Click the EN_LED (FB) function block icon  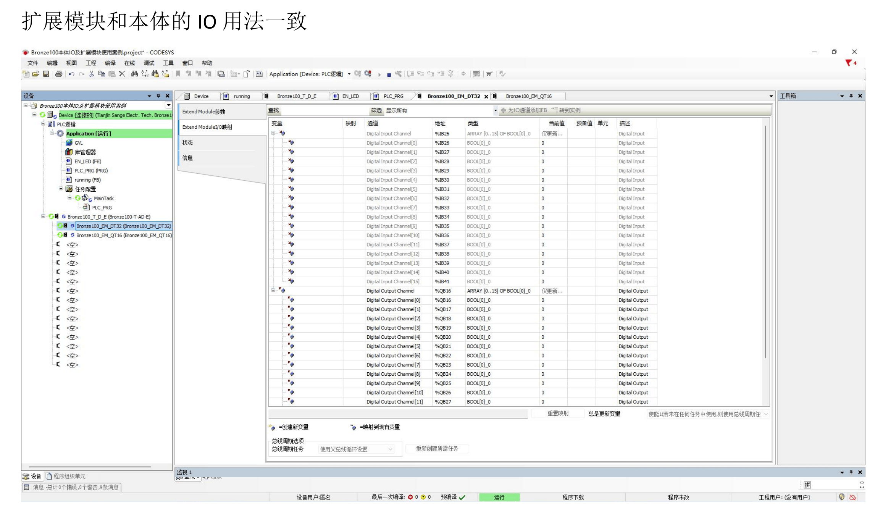click(x=69, y=161)
